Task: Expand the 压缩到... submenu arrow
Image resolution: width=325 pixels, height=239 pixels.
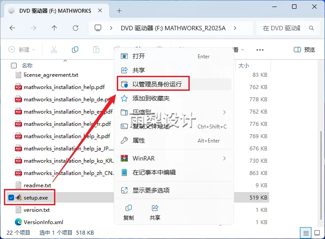Action: point(224,112)
